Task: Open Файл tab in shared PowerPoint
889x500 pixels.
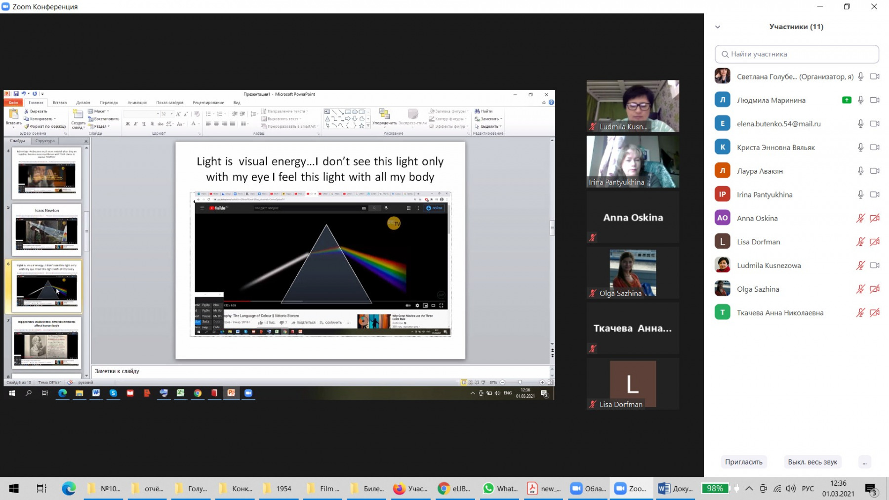Action: (x=13, y=103)
